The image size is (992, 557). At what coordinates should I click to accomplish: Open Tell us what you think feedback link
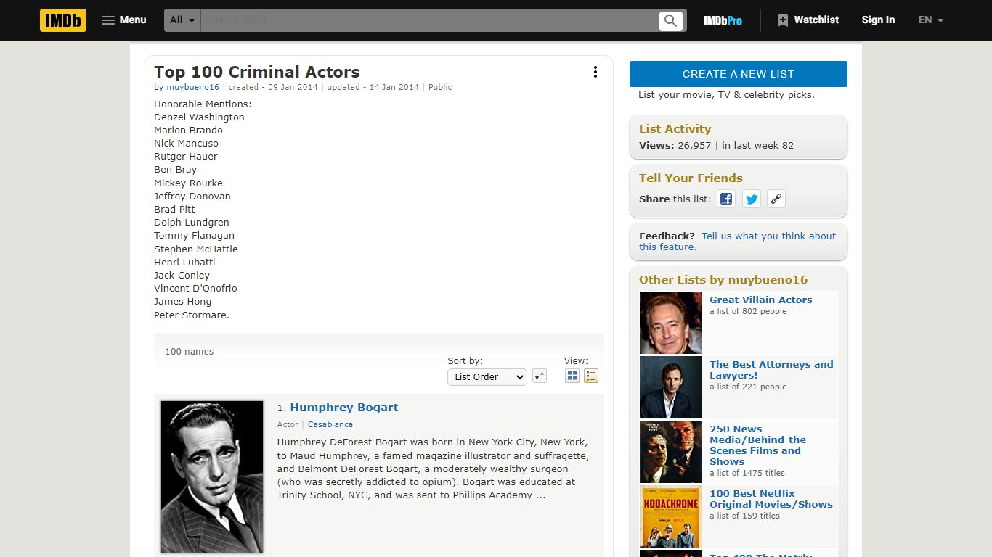pos(737,242)
